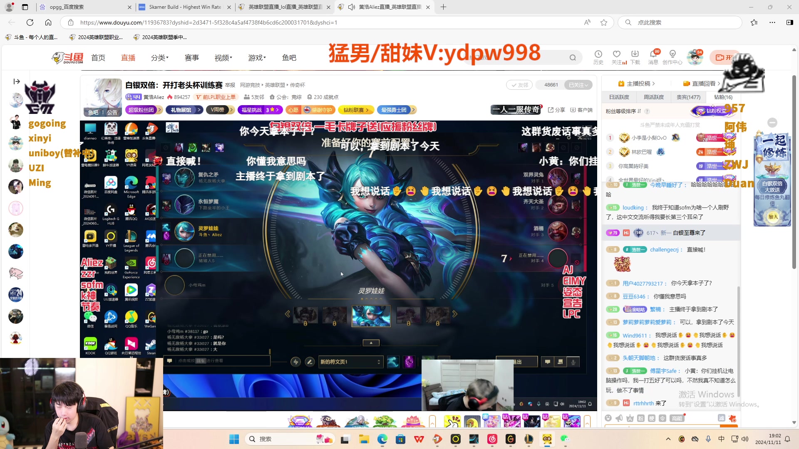Switch to the 钻粉(16) tab

(x=723, y=97)
